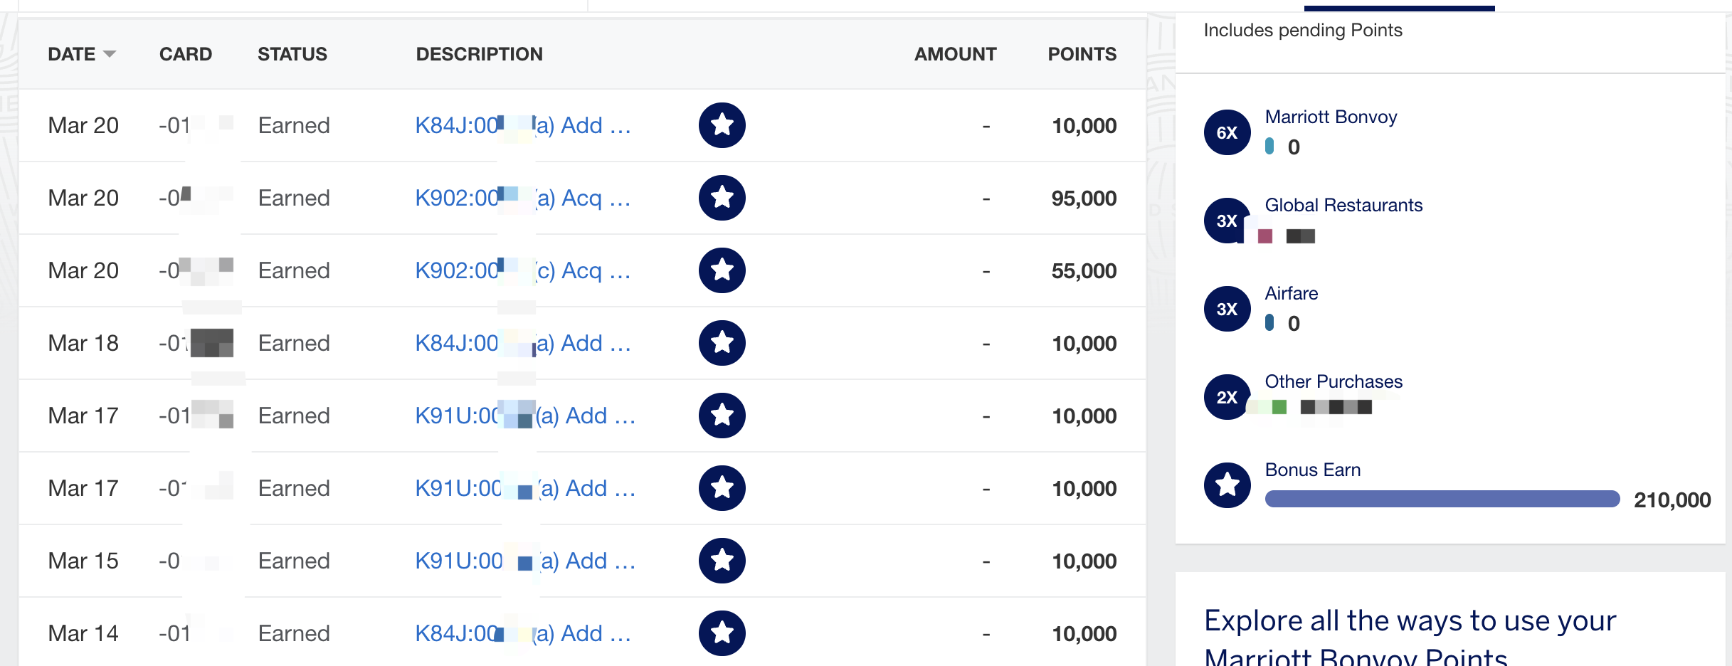Click star icon on Mar 18 row
This screenshot has height=666, width=1732.
722,343
